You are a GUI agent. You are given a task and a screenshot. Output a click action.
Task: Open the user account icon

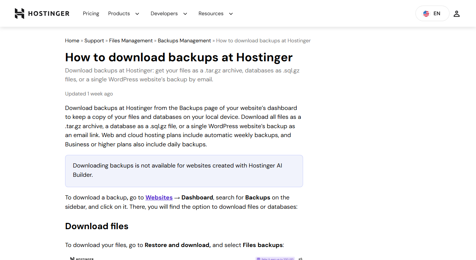(457, 14)
